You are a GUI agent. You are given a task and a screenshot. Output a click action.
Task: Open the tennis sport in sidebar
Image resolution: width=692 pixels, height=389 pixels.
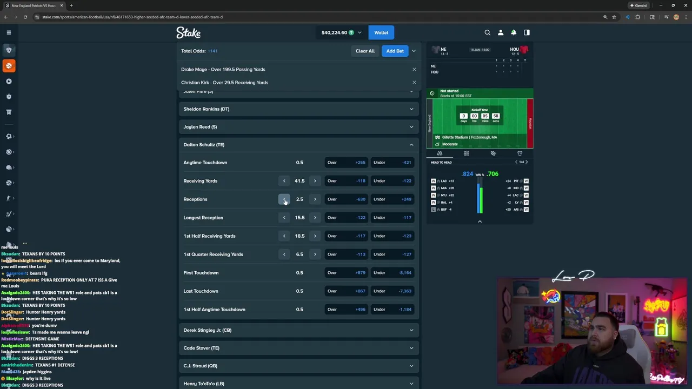(x=9, y=152)
